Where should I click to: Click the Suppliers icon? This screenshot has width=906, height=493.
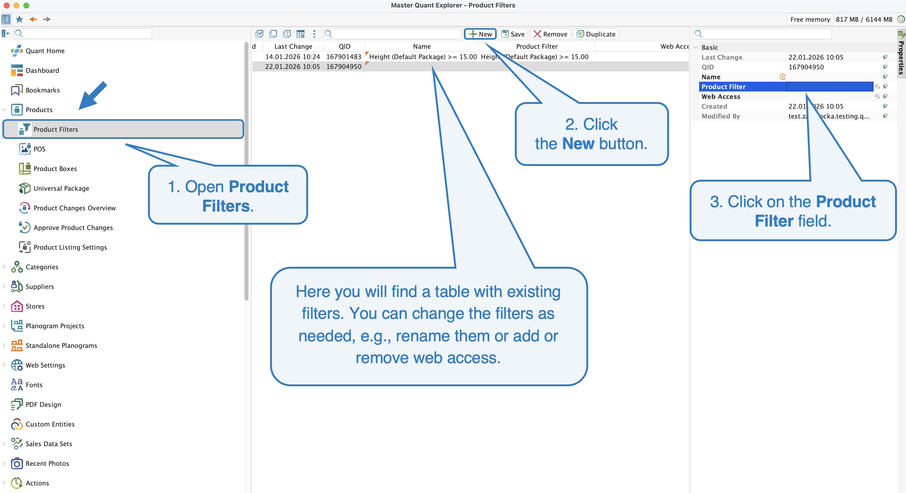click(x=17, y=287)
